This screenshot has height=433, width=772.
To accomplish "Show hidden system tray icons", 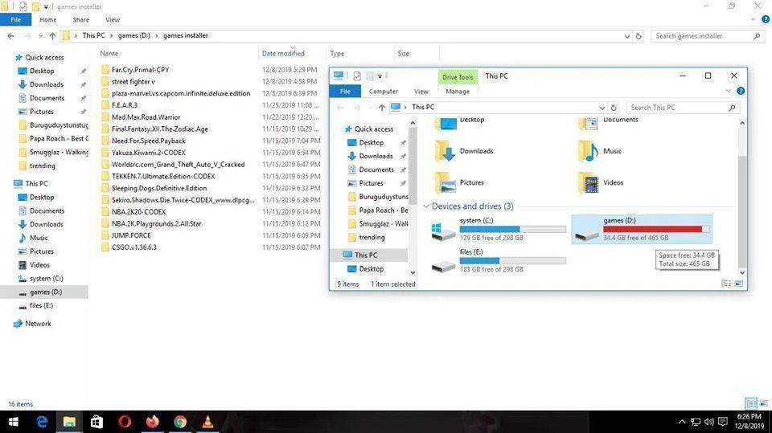I will [682, 422].
